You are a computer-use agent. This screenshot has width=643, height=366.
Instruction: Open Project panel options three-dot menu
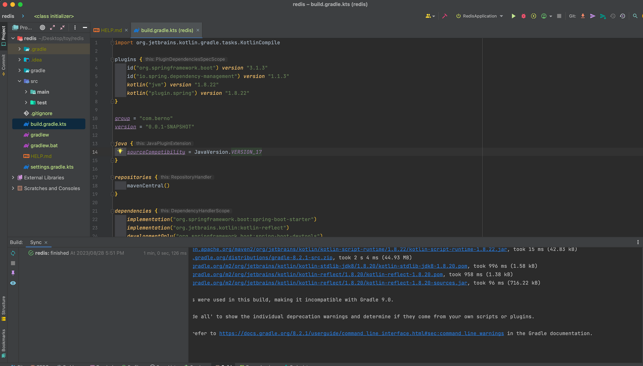(75, 27)
